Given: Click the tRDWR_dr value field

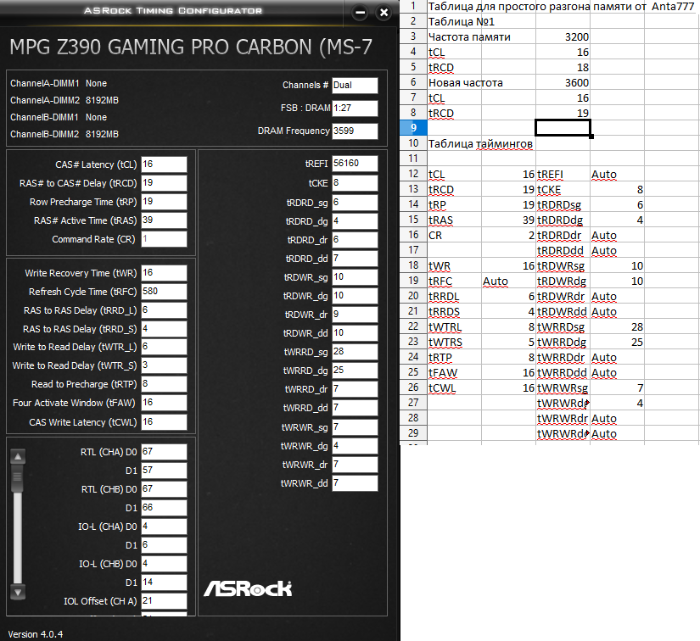Looking at the screenshot, I should click(355, 315).
